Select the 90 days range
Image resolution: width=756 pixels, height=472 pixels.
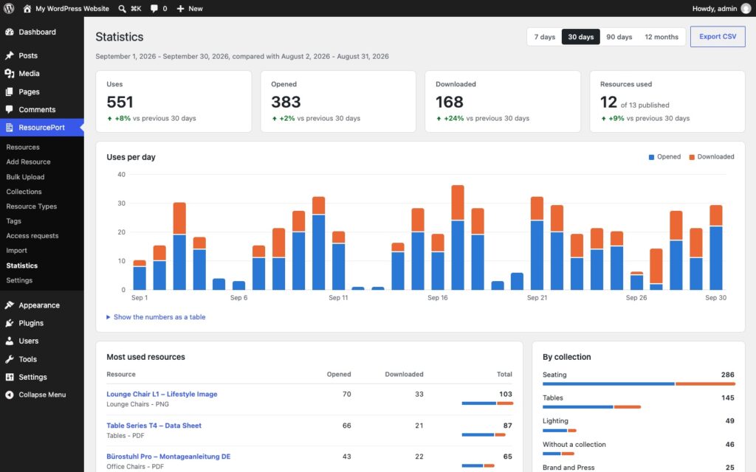click(x=619, y=37)
